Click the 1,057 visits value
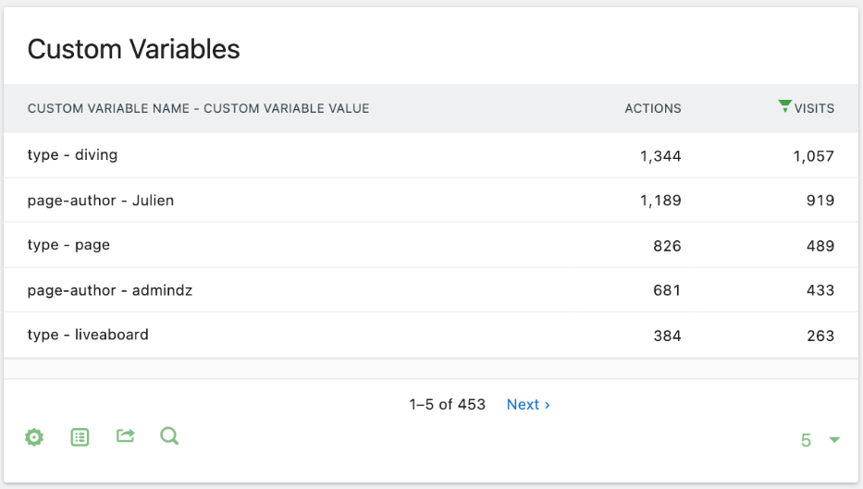The height and width of the screenshot is (489, 863). 813,156
